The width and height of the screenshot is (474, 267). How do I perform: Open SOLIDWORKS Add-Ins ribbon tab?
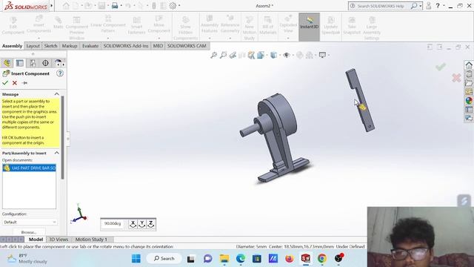pyautogui.click(x=126, y=46)
